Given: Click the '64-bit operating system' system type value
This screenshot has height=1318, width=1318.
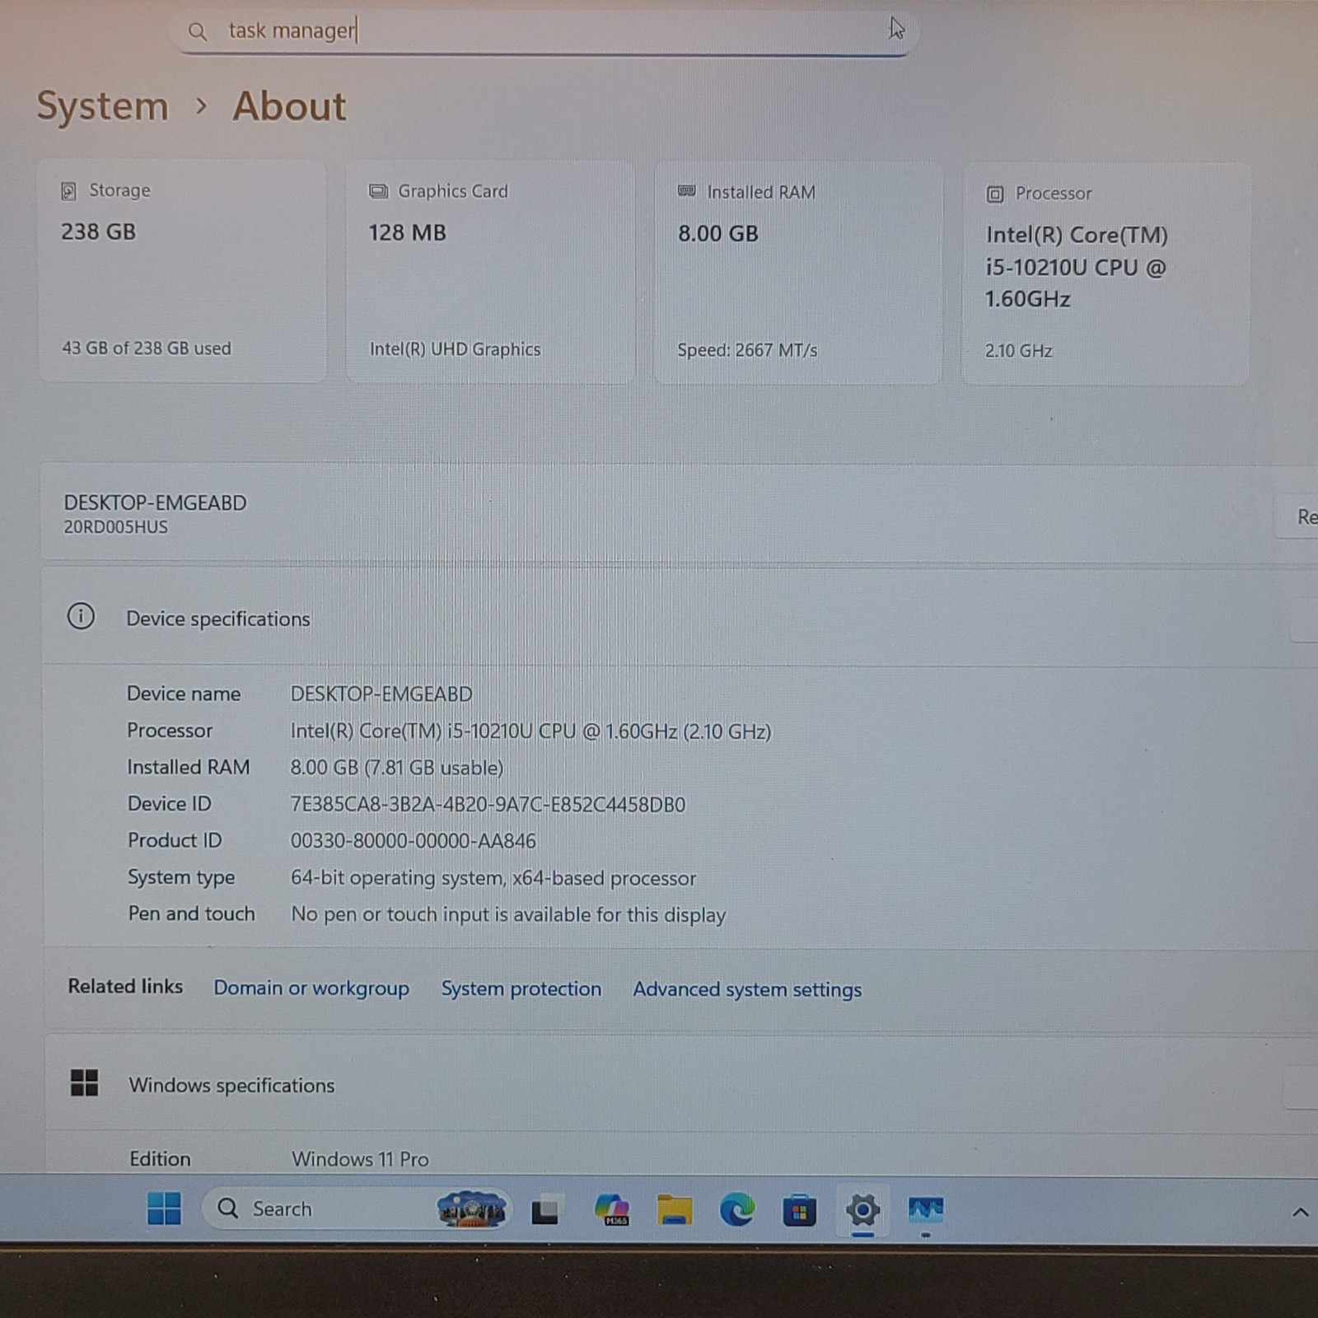Looking at the screenshot, I should point(493,878).
